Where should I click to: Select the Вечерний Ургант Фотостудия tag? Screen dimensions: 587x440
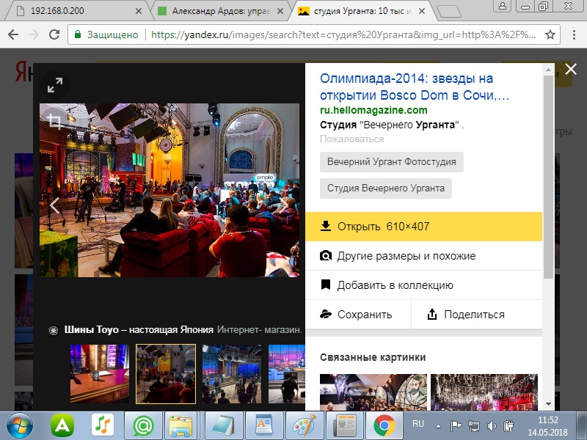point(392,161)
